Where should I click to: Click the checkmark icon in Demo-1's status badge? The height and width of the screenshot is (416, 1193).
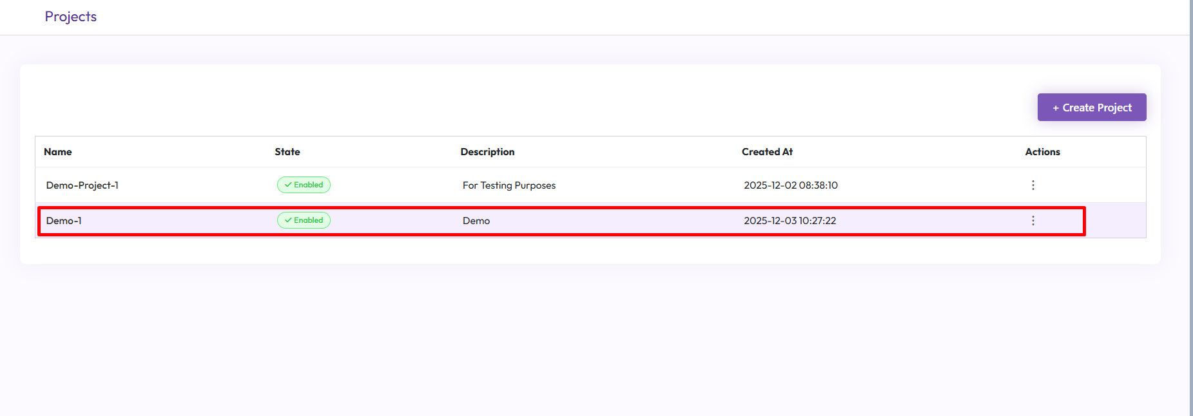coord(287,220)
